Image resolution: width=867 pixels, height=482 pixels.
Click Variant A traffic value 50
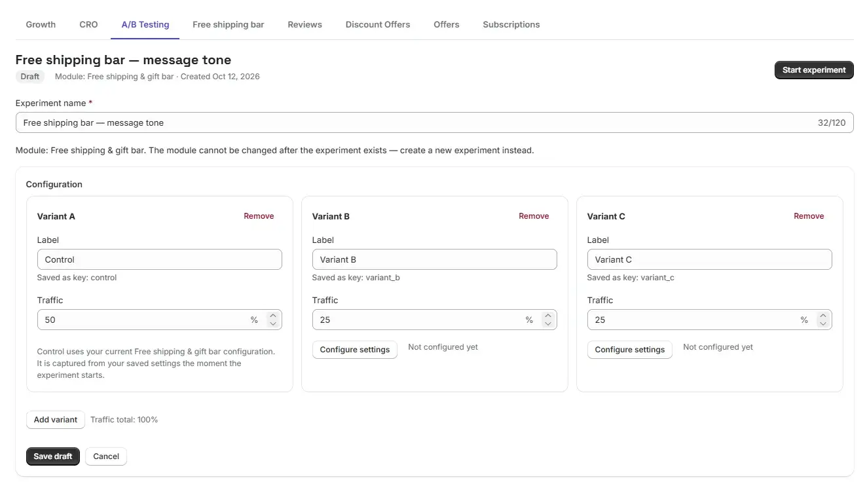(50, 320)
